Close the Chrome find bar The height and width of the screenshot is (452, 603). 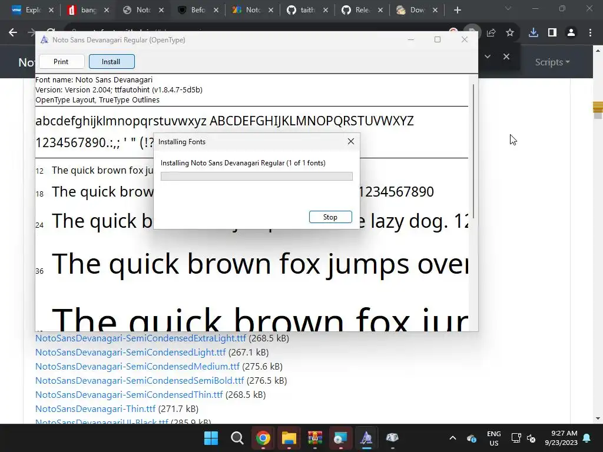tap(506, 56)
